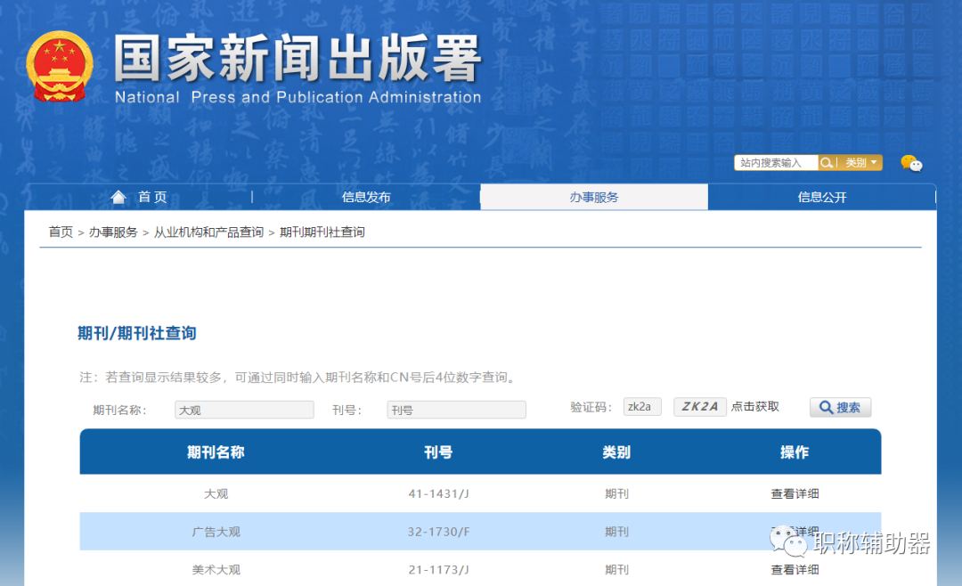Click 查看详细 for 大观
Viewport: 962px width, 586px height.
tap(795, 494)
